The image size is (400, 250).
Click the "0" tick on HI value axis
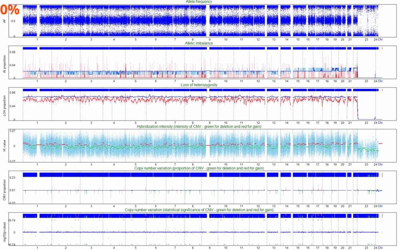[14, 146]
